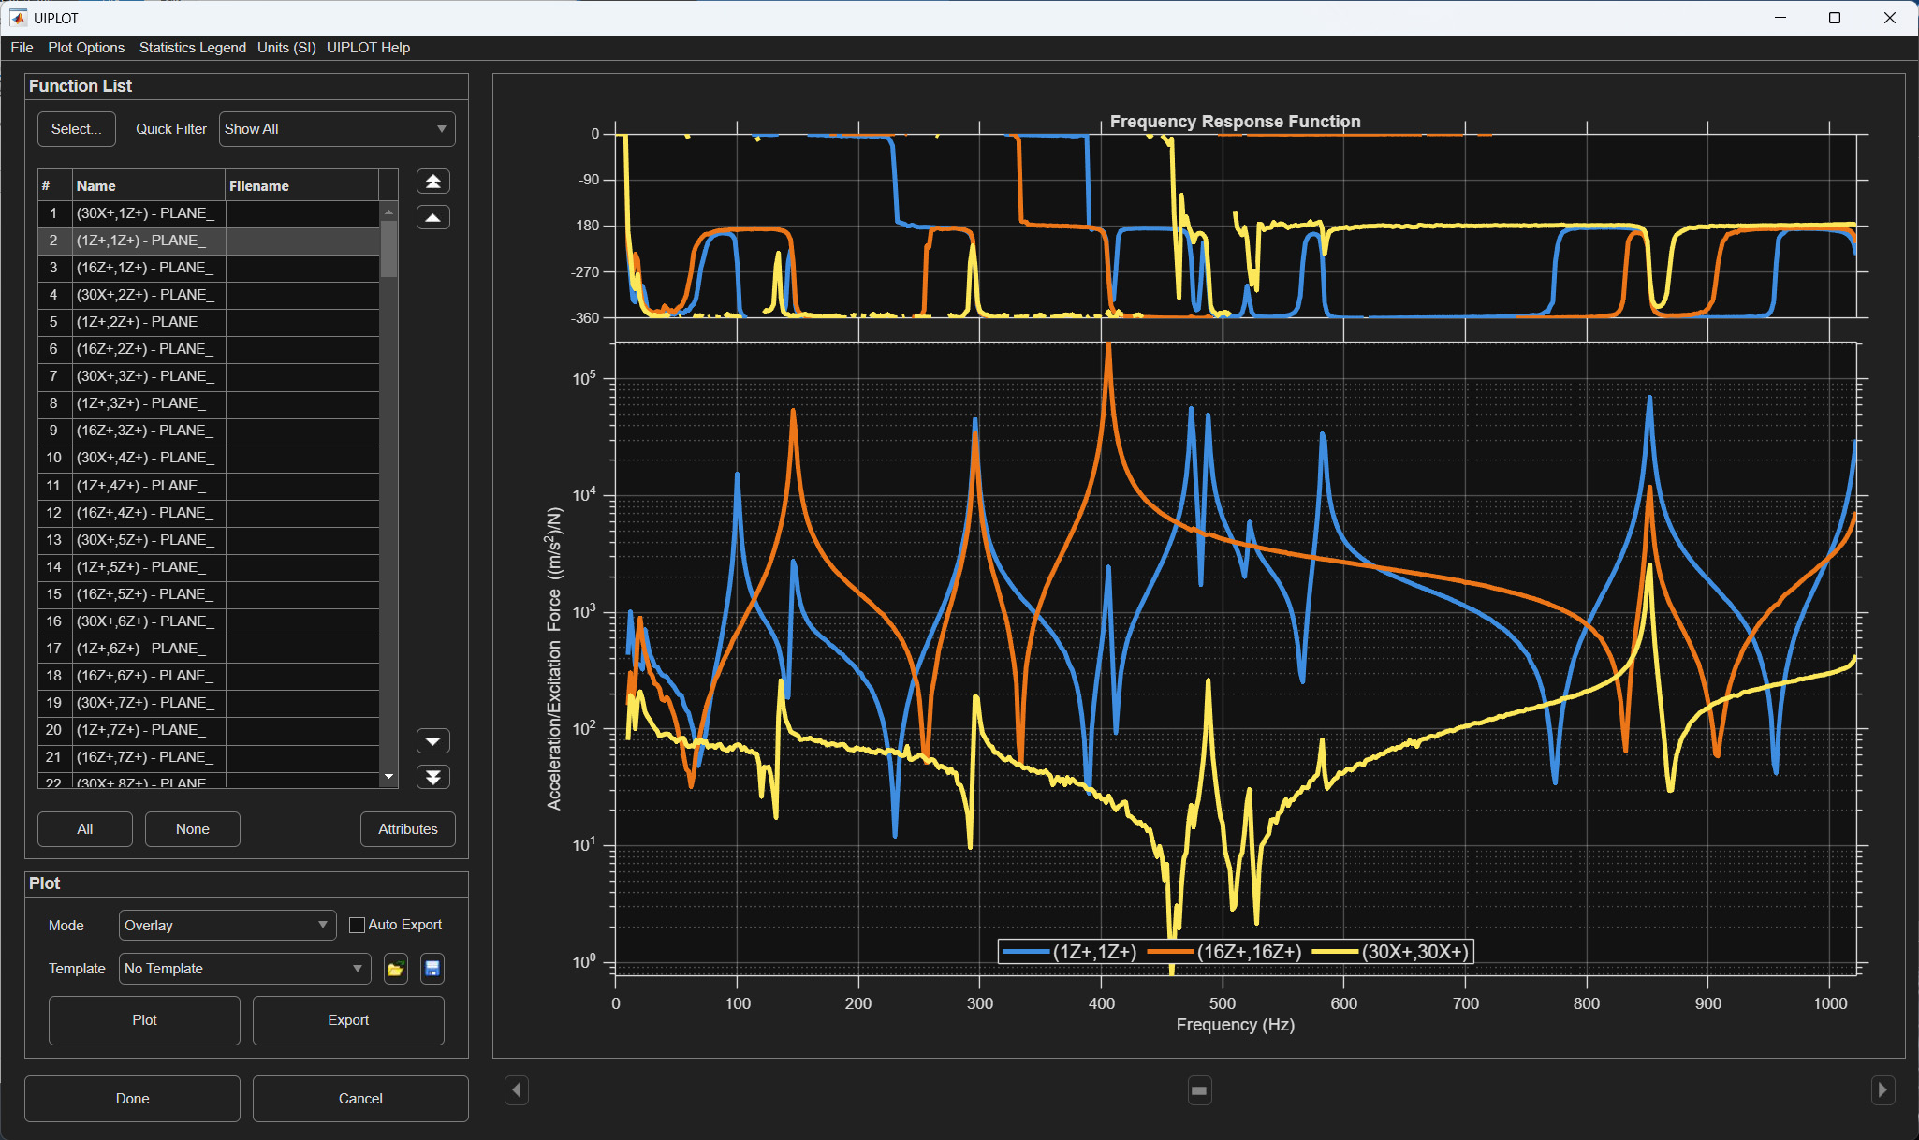The height and width of the screenshot is (1140, 1919).
Task: Move selected function to top of list
Action: tap(432, 182)
